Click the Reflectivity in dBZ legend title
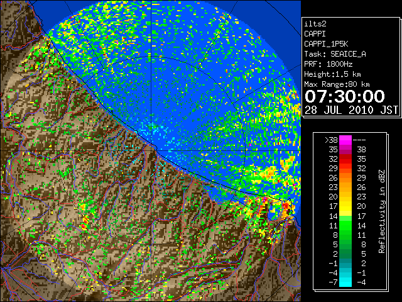402x302 pixels. [382, 211]
